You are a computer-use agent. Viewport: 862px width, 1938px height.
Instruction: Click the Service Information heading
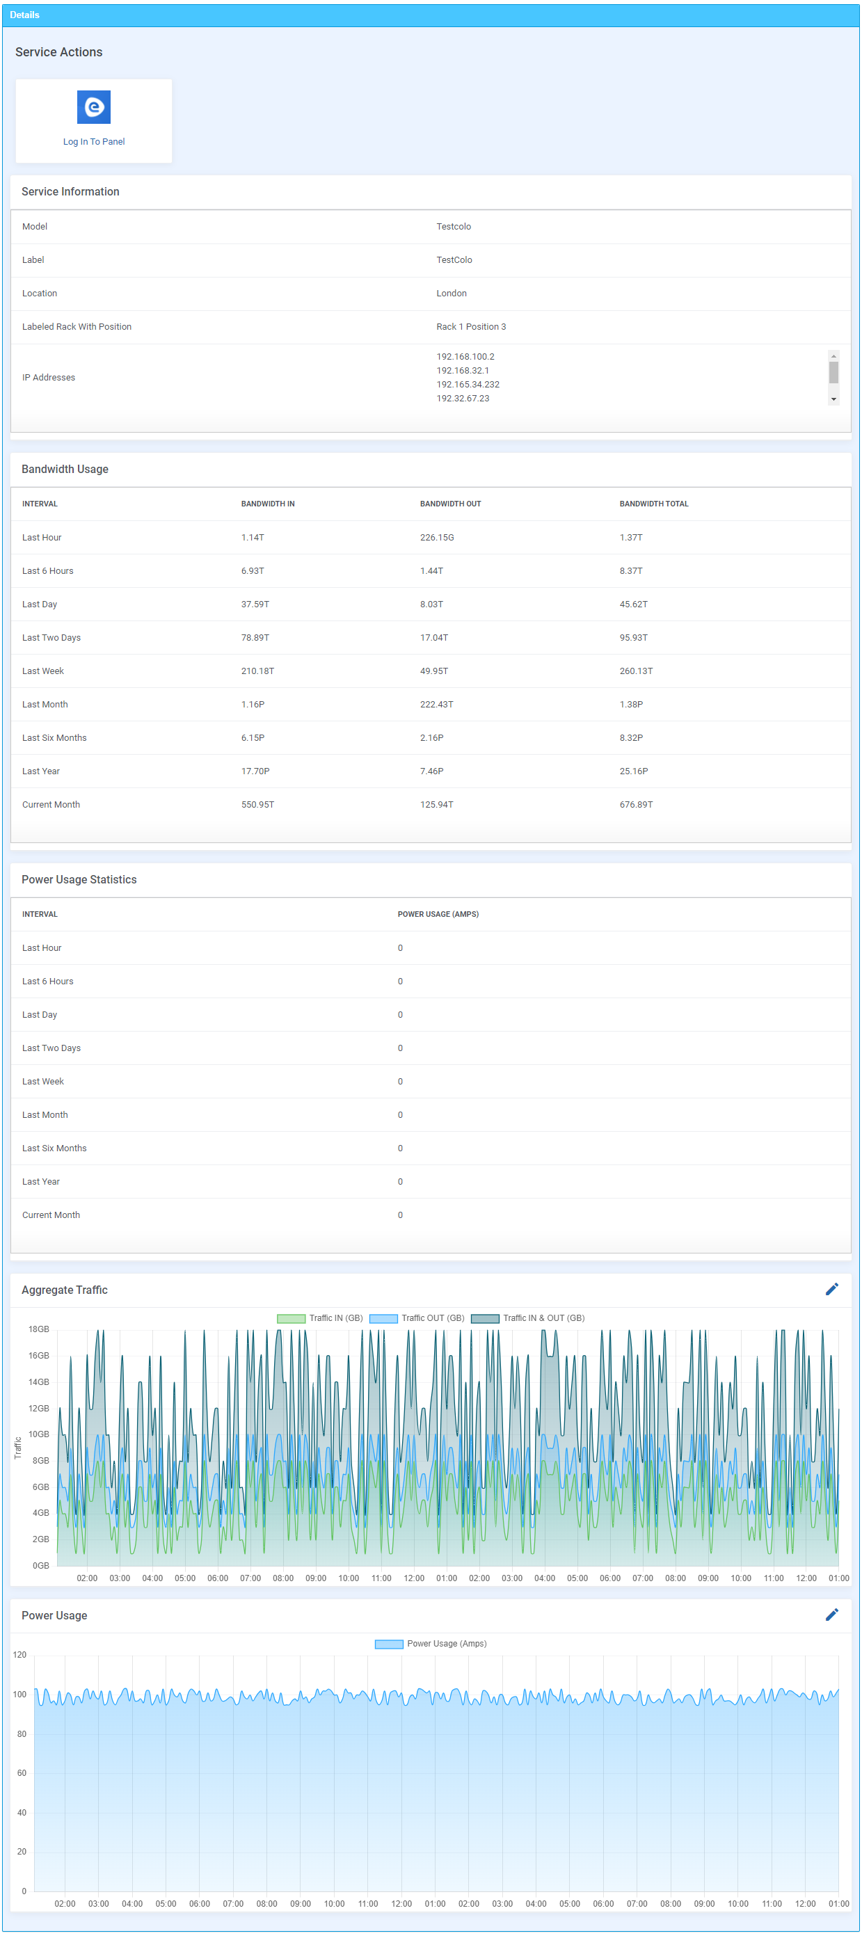(70, 192)
